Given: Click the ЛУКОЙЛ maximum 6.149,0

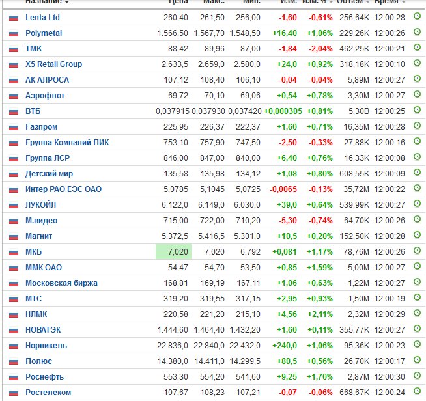Looking at the screenshot, I should pos(211,205).
